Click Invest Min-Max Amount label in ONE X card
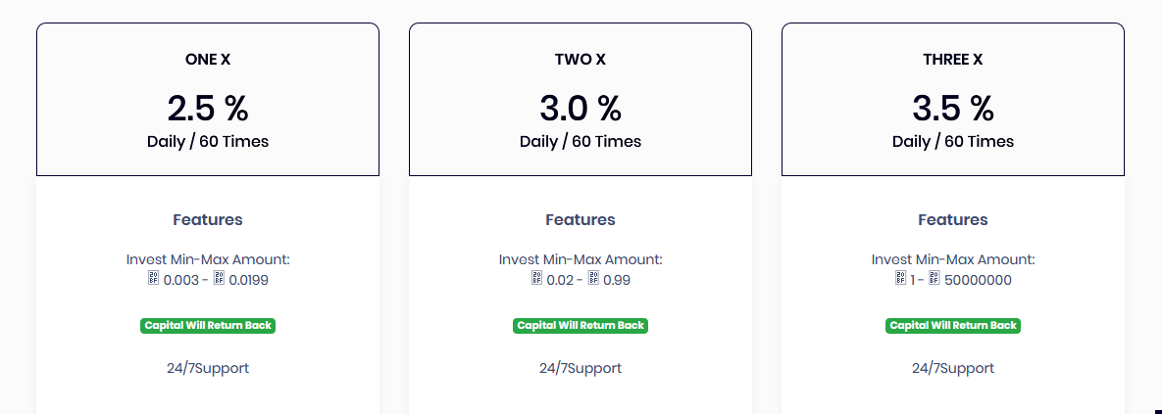Screen dimensions: 1162x414 (x=208, y=259)
